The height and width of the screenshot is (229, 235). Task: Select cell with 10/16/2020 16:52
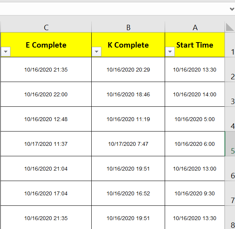tap(128, 193)
